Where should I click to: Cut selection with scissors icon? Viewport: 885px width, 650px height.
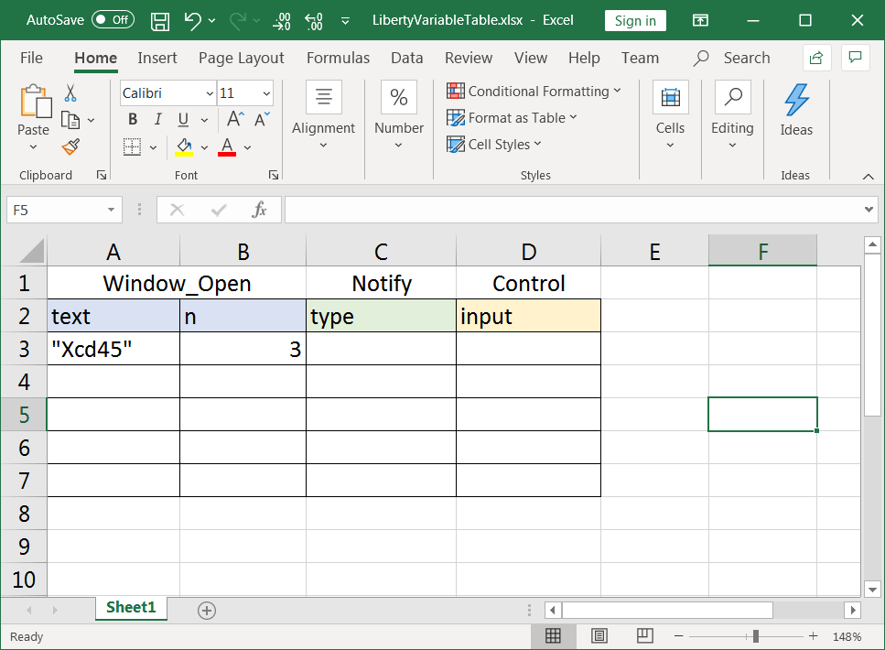[x=70, y=93]
